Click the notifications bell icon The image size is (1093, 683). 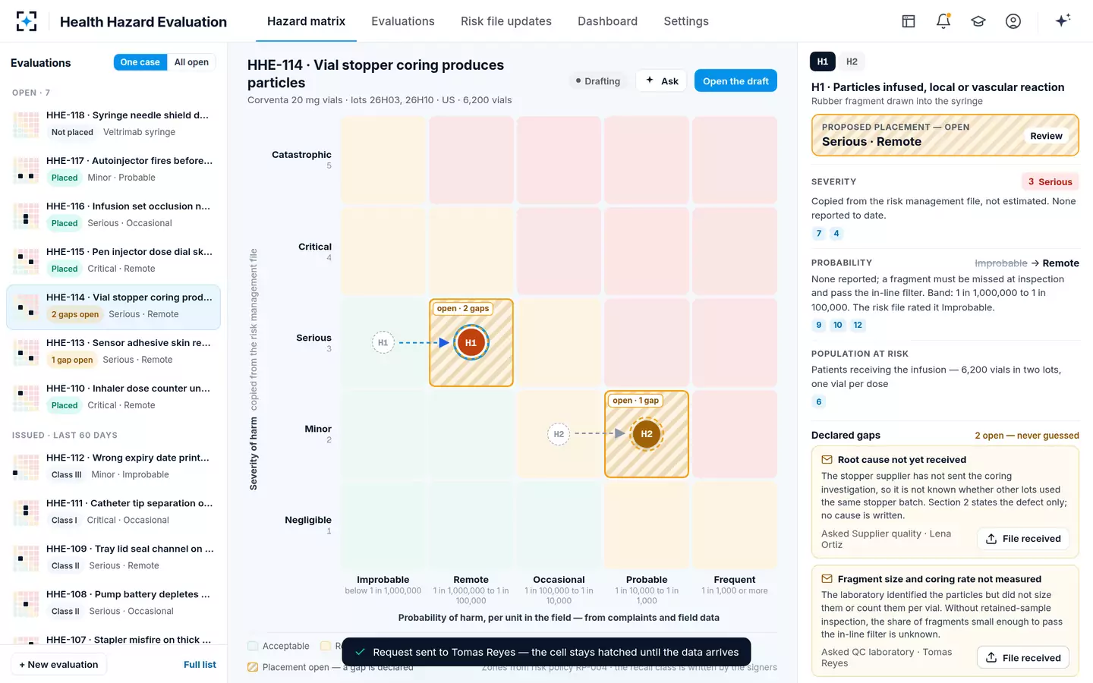pyautogui.click(x=943, y=21)
